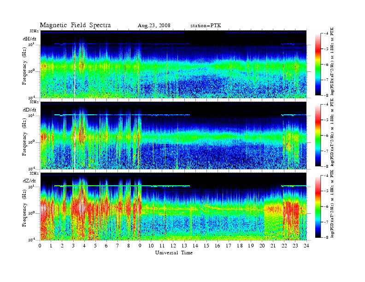Screen dimensions: 365x282
Task: Select the "station=PTK" label
Action: pos(206,26)
